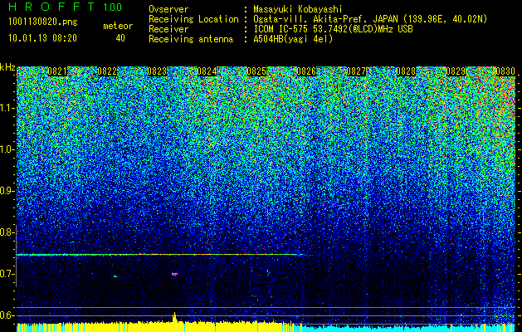This screenshot has width=522, height=332.
Task: Click the meteor count value 40
Action: point(120,38)
